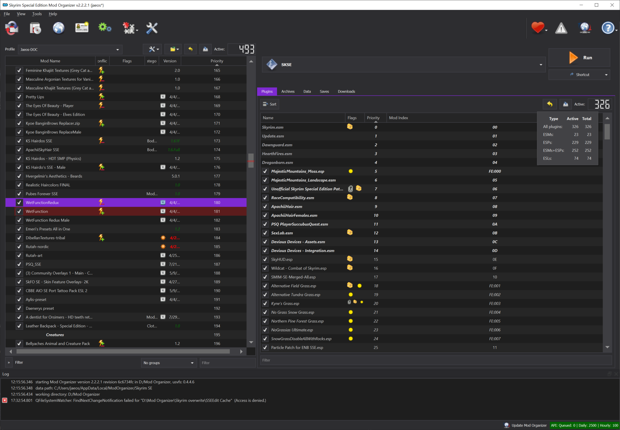Click the Install Mod from archive icon
Image resolution: width=620 pixels, height=430 pixels.
coord(35,28)
